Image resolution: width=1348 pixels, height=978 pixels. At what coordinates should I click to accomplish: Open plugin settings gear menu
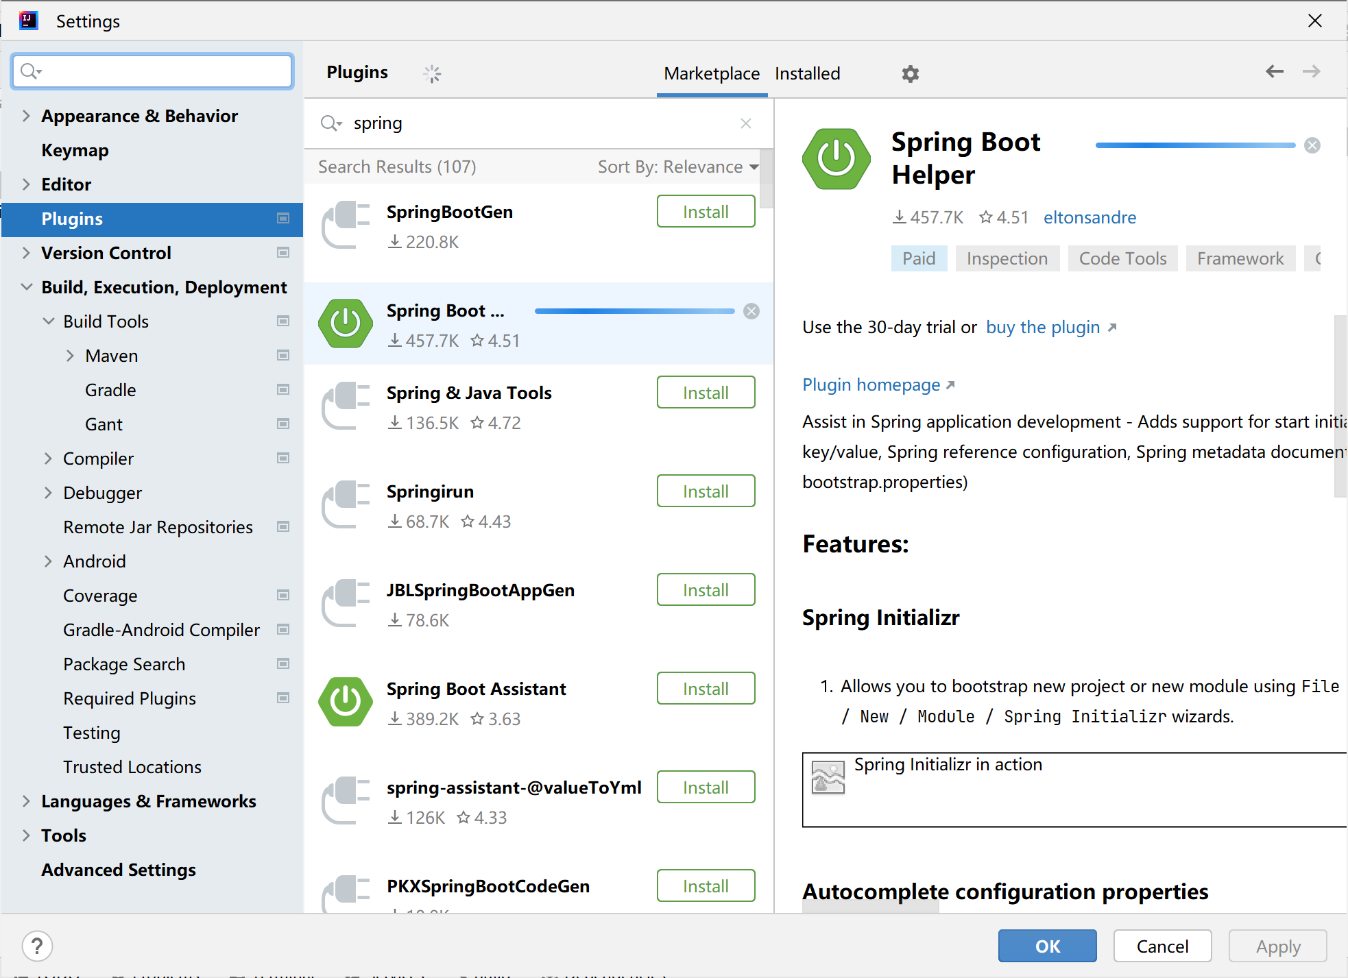click(x=910, y=74)
